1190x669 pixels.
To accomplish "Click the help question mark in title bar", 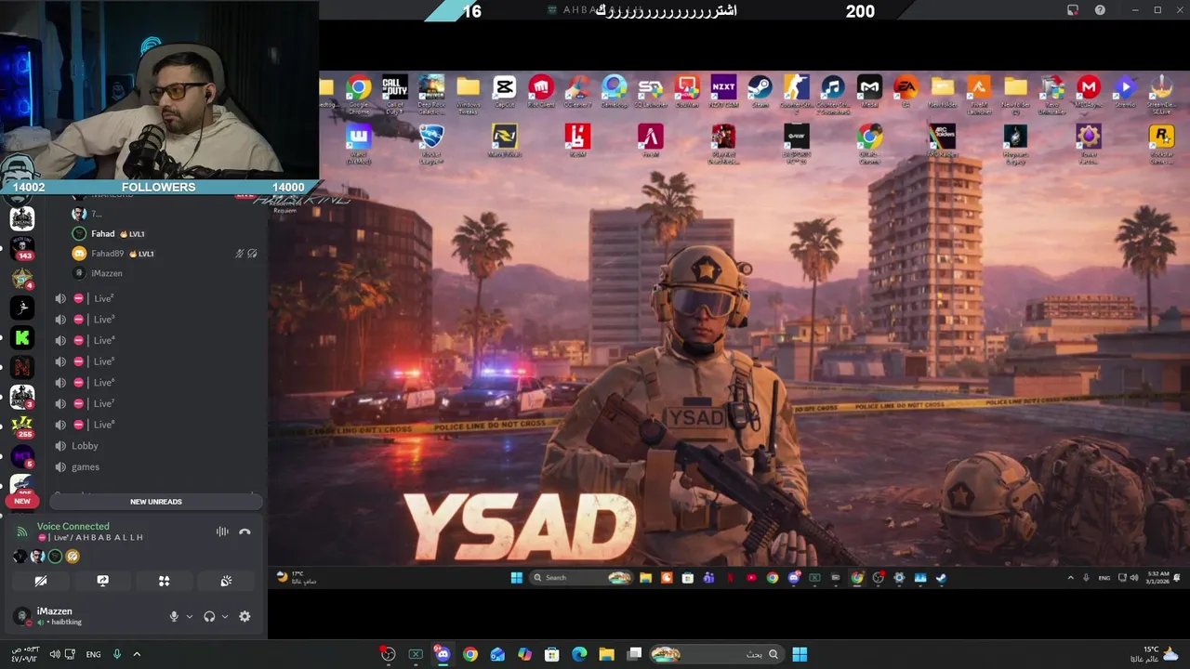I will (1101, 10).
